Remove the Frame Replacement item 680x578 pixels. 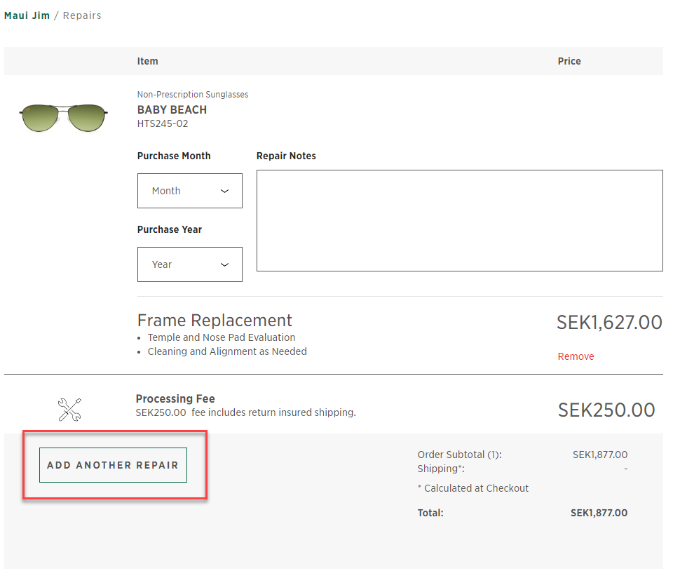tap(576, 356)
